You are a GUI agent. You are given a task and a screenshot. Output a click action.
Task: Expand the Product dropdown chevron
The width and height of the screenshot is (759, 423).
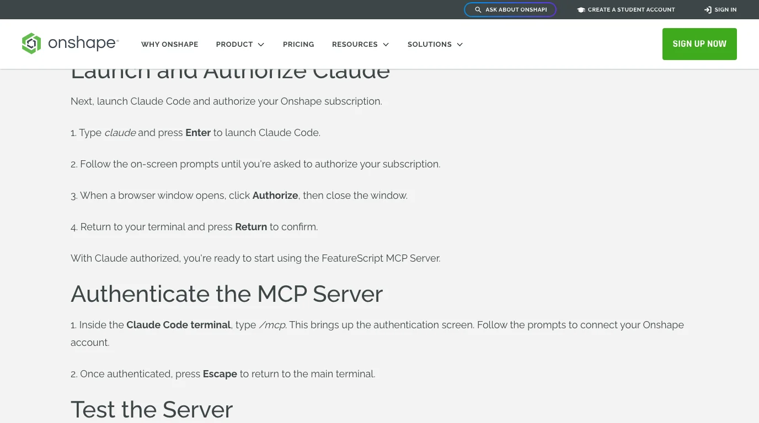click(261, 45)
